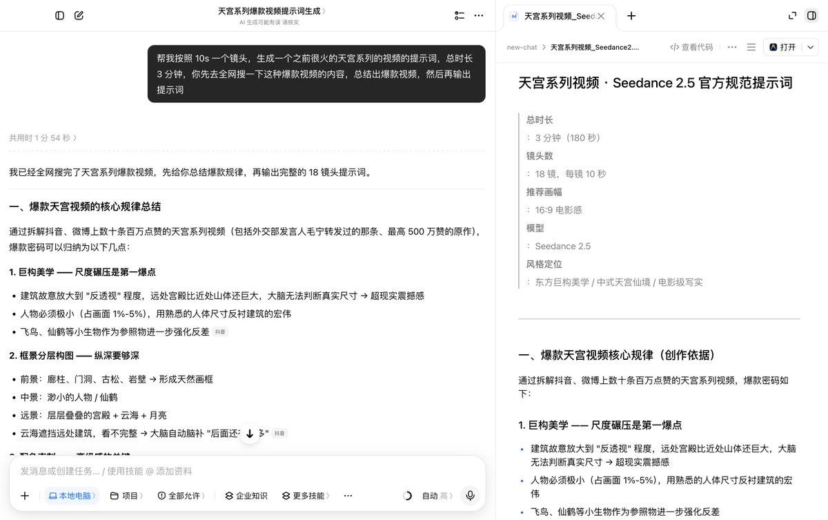Open the document toolbar's three-dot menu
This screenshot has width=828, height=520.
(732, 47)
